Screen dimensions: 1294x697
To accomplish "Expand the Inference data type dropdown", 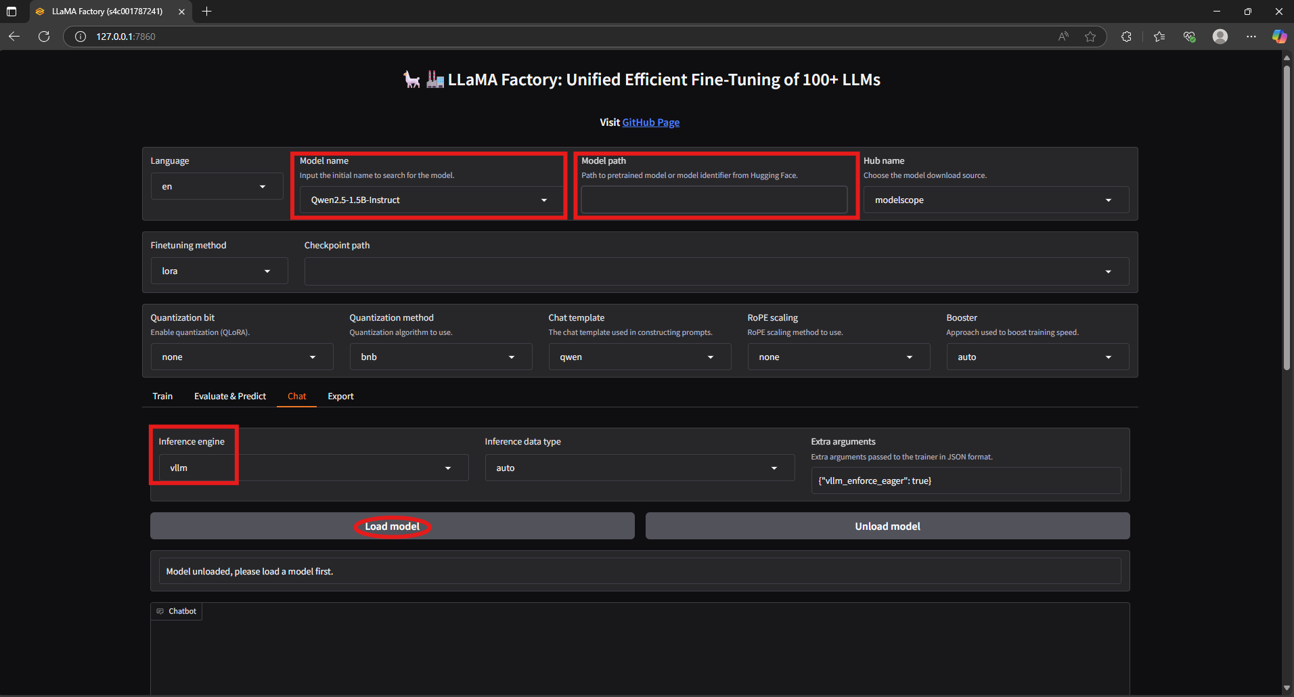I will [x=640, y=468].
